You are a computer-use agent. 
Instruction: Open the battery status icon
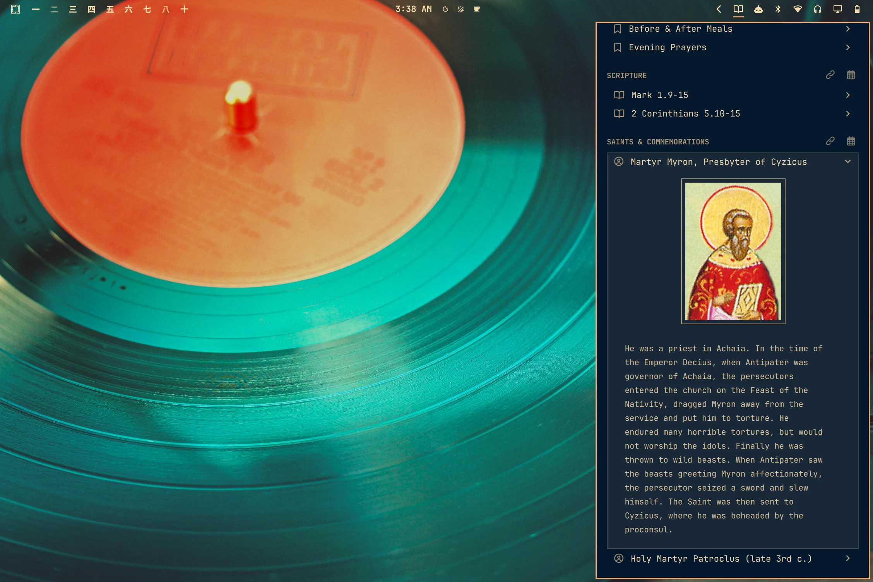(x=857, y=9)
